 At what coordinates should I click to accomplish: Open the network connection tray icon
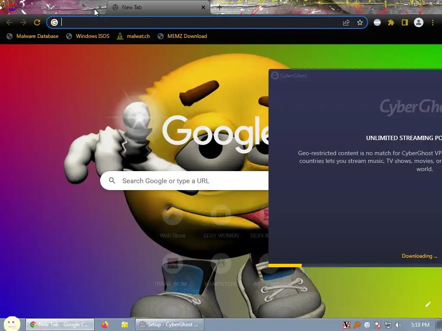tap(388, 325)
